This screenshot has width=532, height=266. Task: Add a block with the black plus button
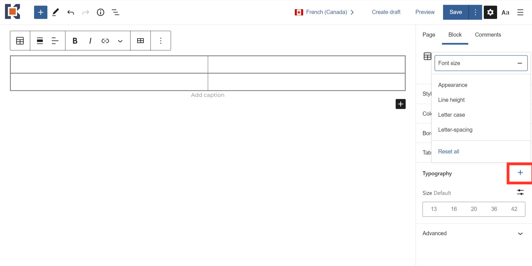[401, 104]
